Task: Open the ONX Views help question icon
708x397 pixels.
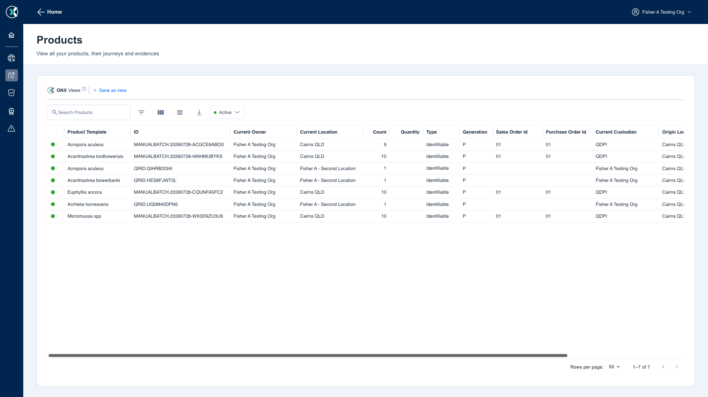Action: pyautogui.click(x=84, y=89)
